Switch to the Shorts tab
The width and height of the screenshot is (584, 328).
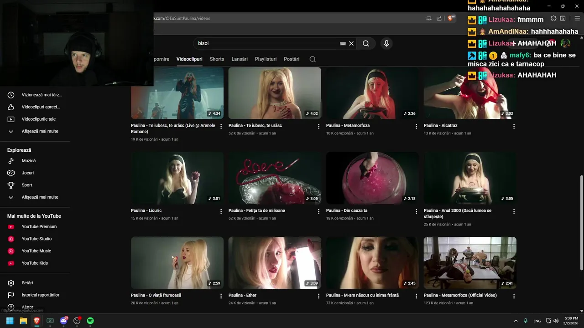click(x=217, y=59)
